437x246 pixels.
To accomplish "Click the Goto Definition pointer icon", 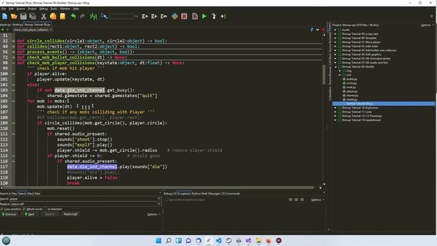I will (x=104, y=16).
